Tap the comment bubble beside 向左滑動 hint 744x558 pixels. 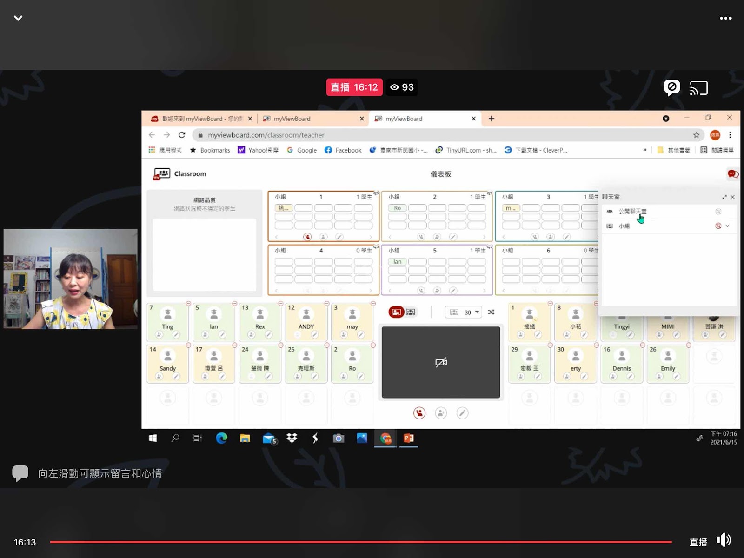point(20,473)
